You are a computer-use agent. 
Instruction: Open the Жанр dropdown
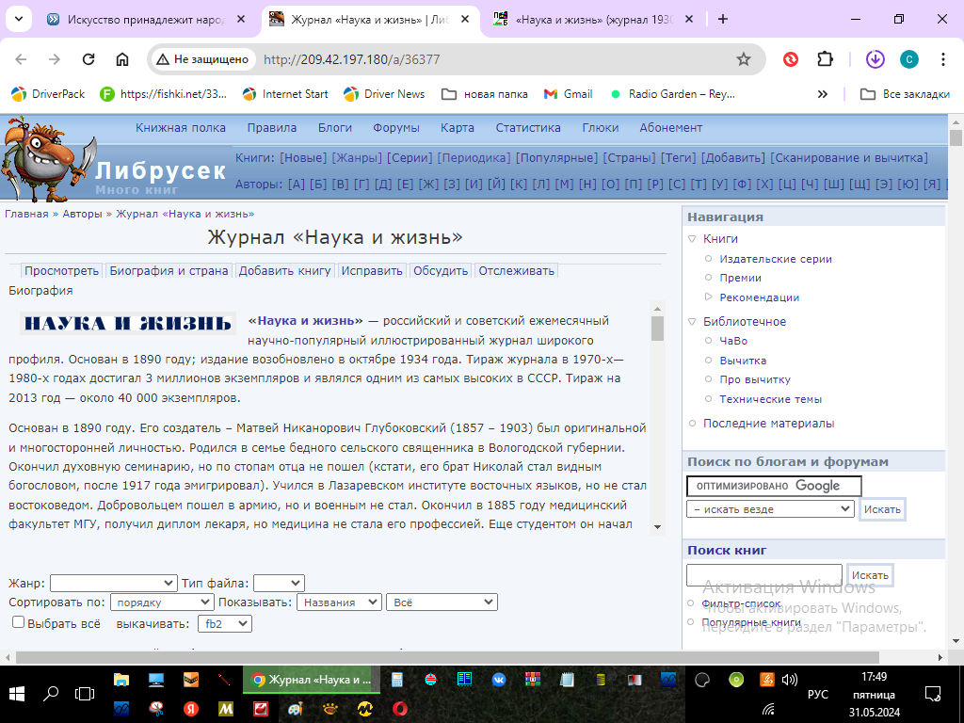(114, 583)
